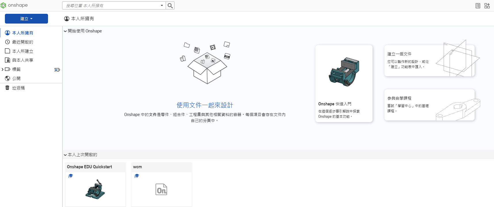Viewport: 494px width, 207px height.
Task: Open the 建立一個文件 card
Action: [429, 61]
